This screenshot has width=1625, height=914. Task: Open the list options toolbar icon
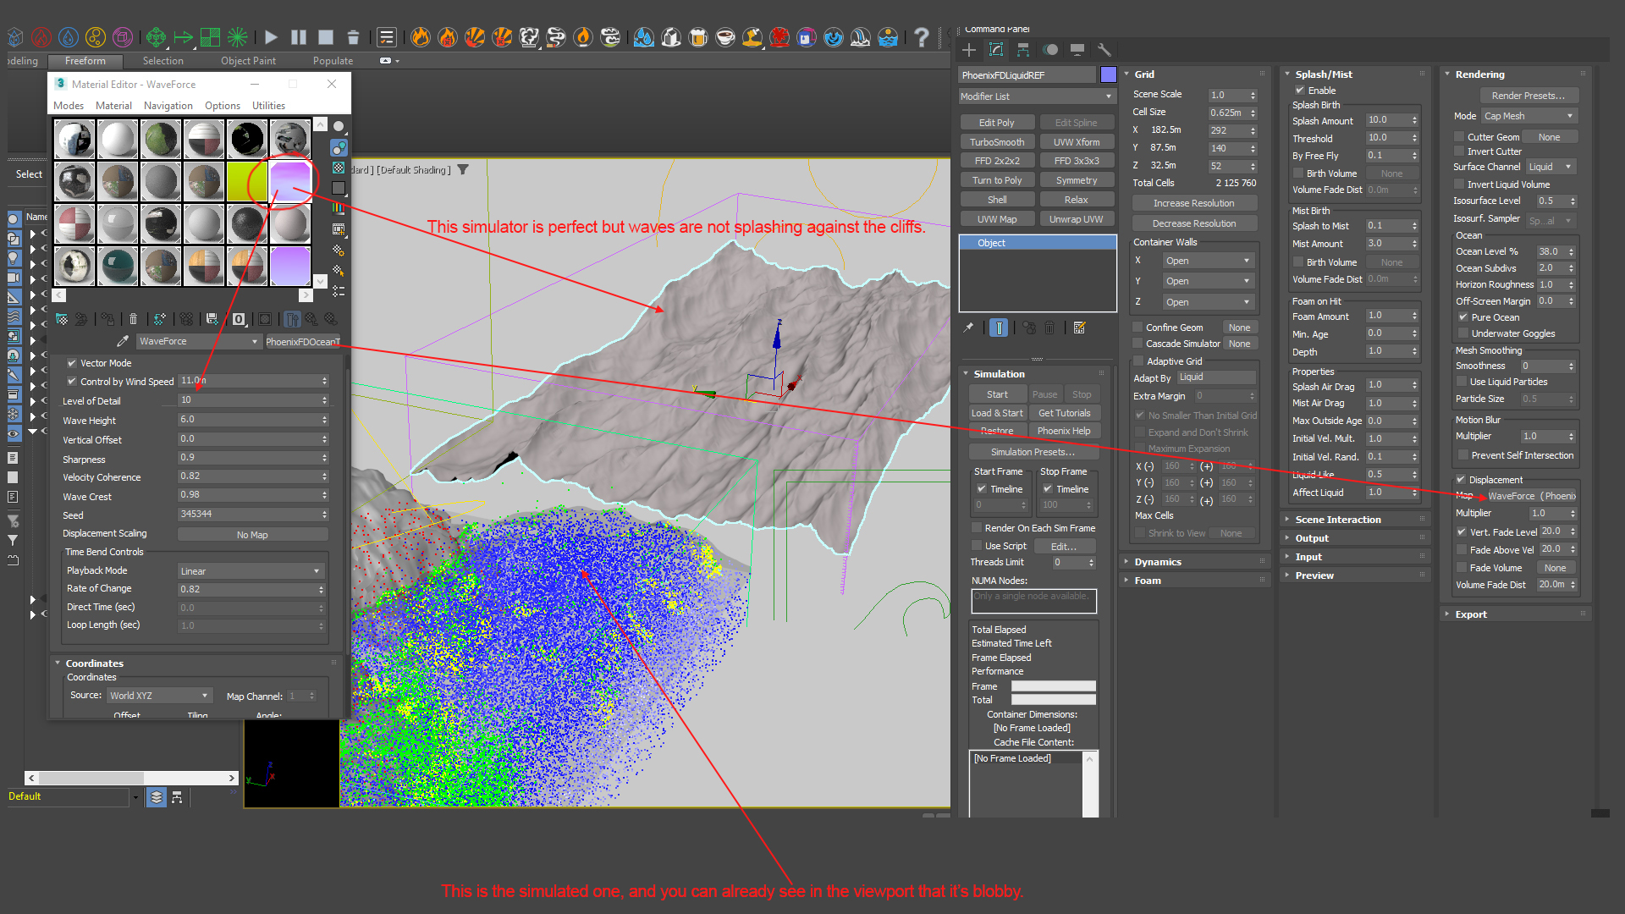coord(387,37)
